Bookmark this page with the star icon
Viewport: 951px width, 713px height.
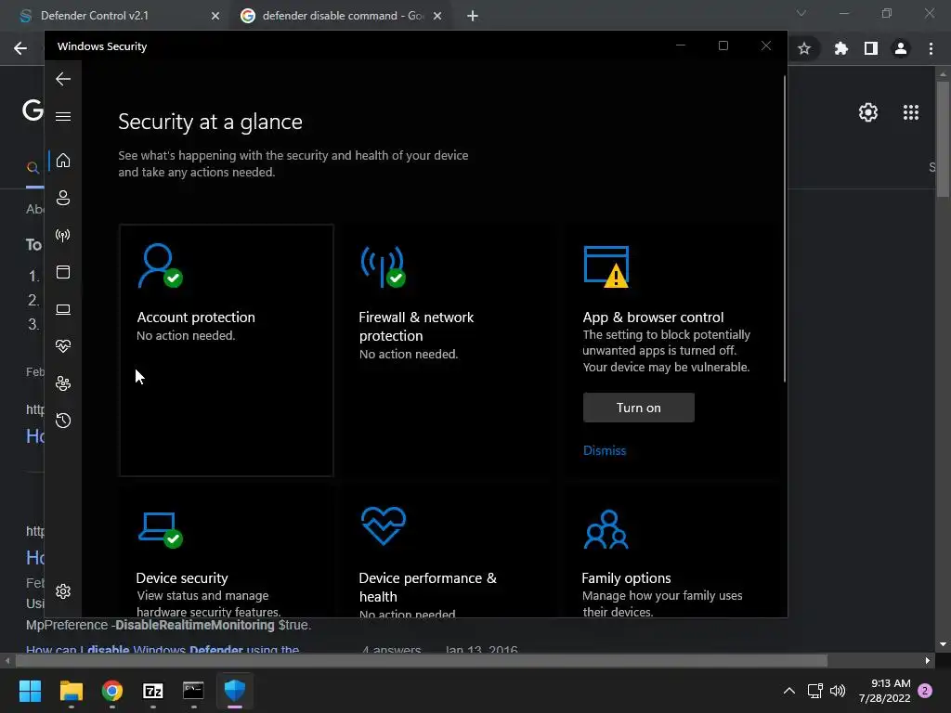coord(804,48)
